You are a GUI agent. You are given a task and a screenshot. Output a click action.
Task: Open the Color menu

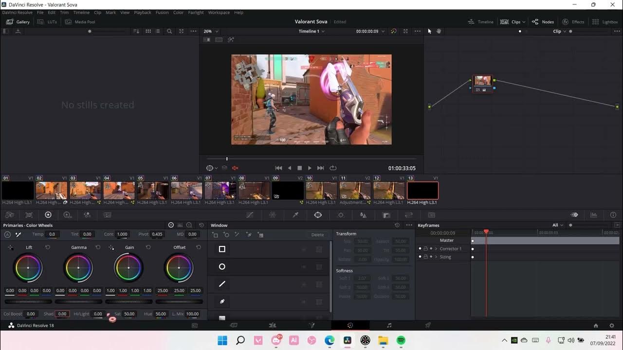[179, 13]
